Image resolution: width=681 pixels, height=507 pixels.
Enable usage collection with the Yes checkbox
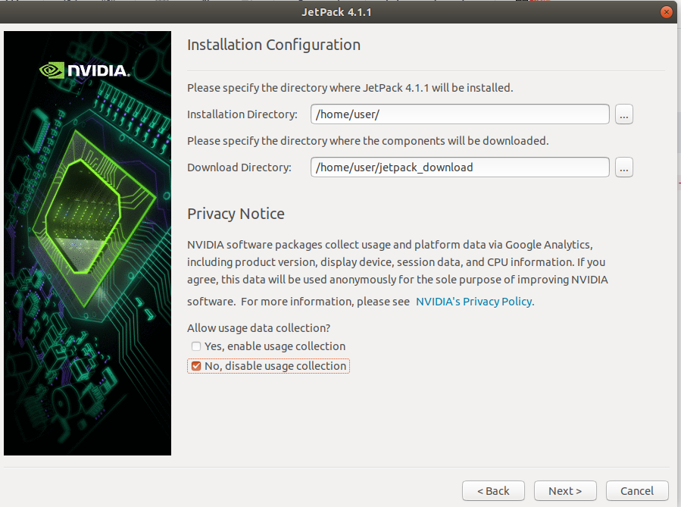coord(196,346)
